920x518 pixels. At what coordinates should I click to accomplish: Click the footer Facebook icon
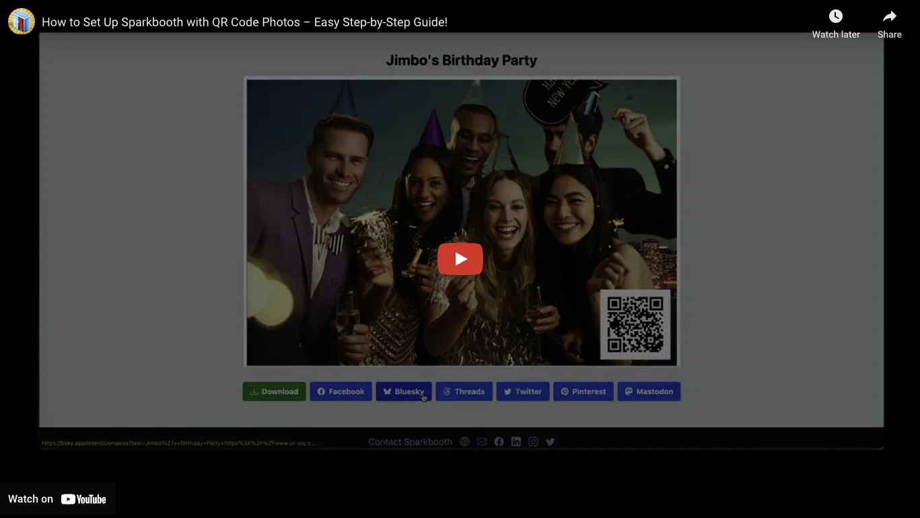[499, 442]
